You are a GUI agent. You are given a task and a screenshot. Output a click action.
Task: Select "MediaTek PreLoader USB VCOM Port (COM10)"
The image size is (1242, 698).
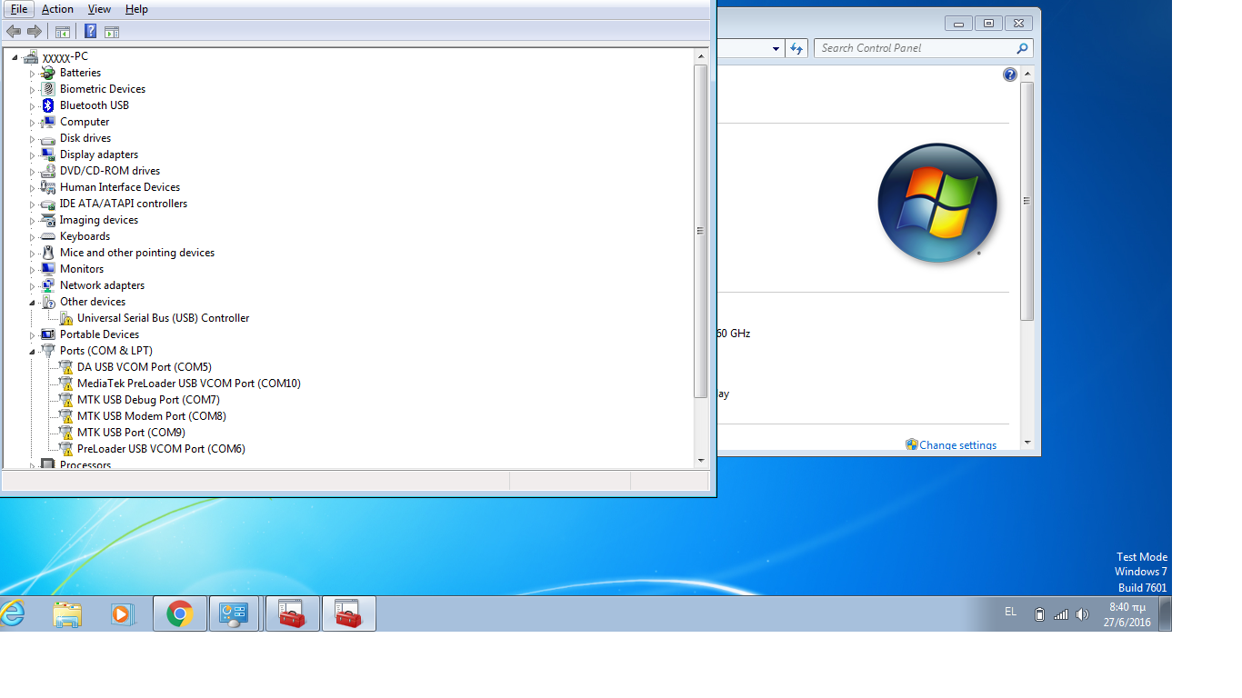pyautogui.click(x=189, y=384)
